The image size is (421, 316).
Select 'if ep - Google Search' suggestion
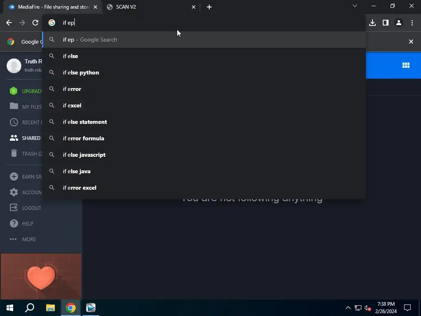coord(204,40)
